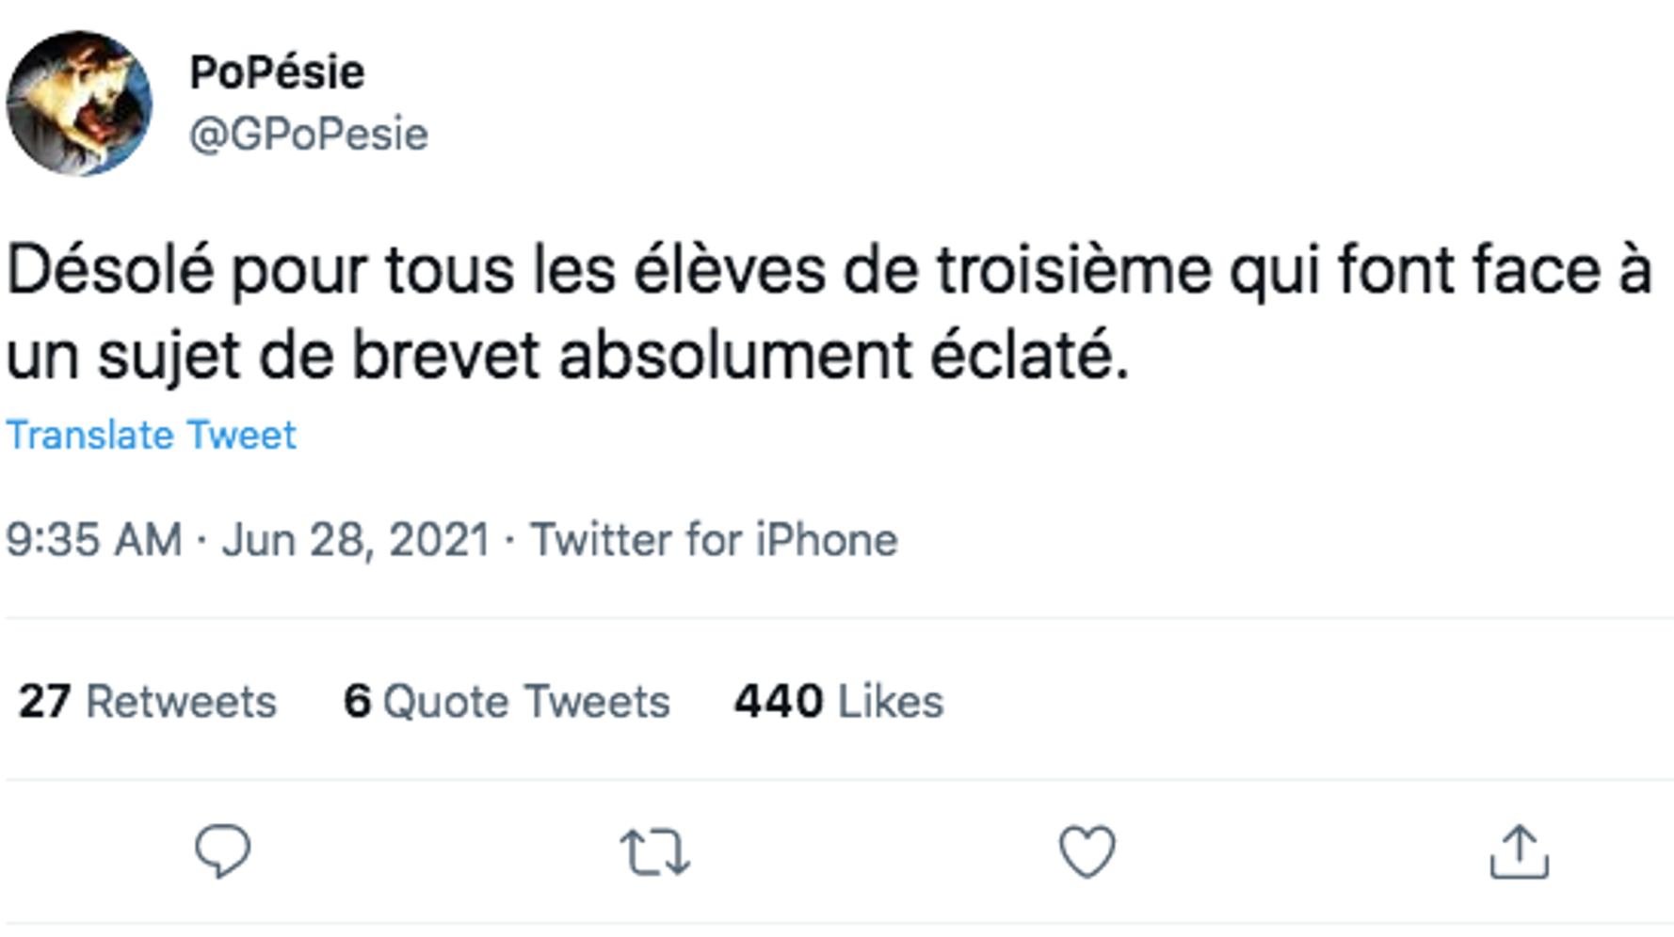The width and height of the screenshot is (1674, 937).
Task: Like the tweet with the heart icon
Action: (1087, 851)
